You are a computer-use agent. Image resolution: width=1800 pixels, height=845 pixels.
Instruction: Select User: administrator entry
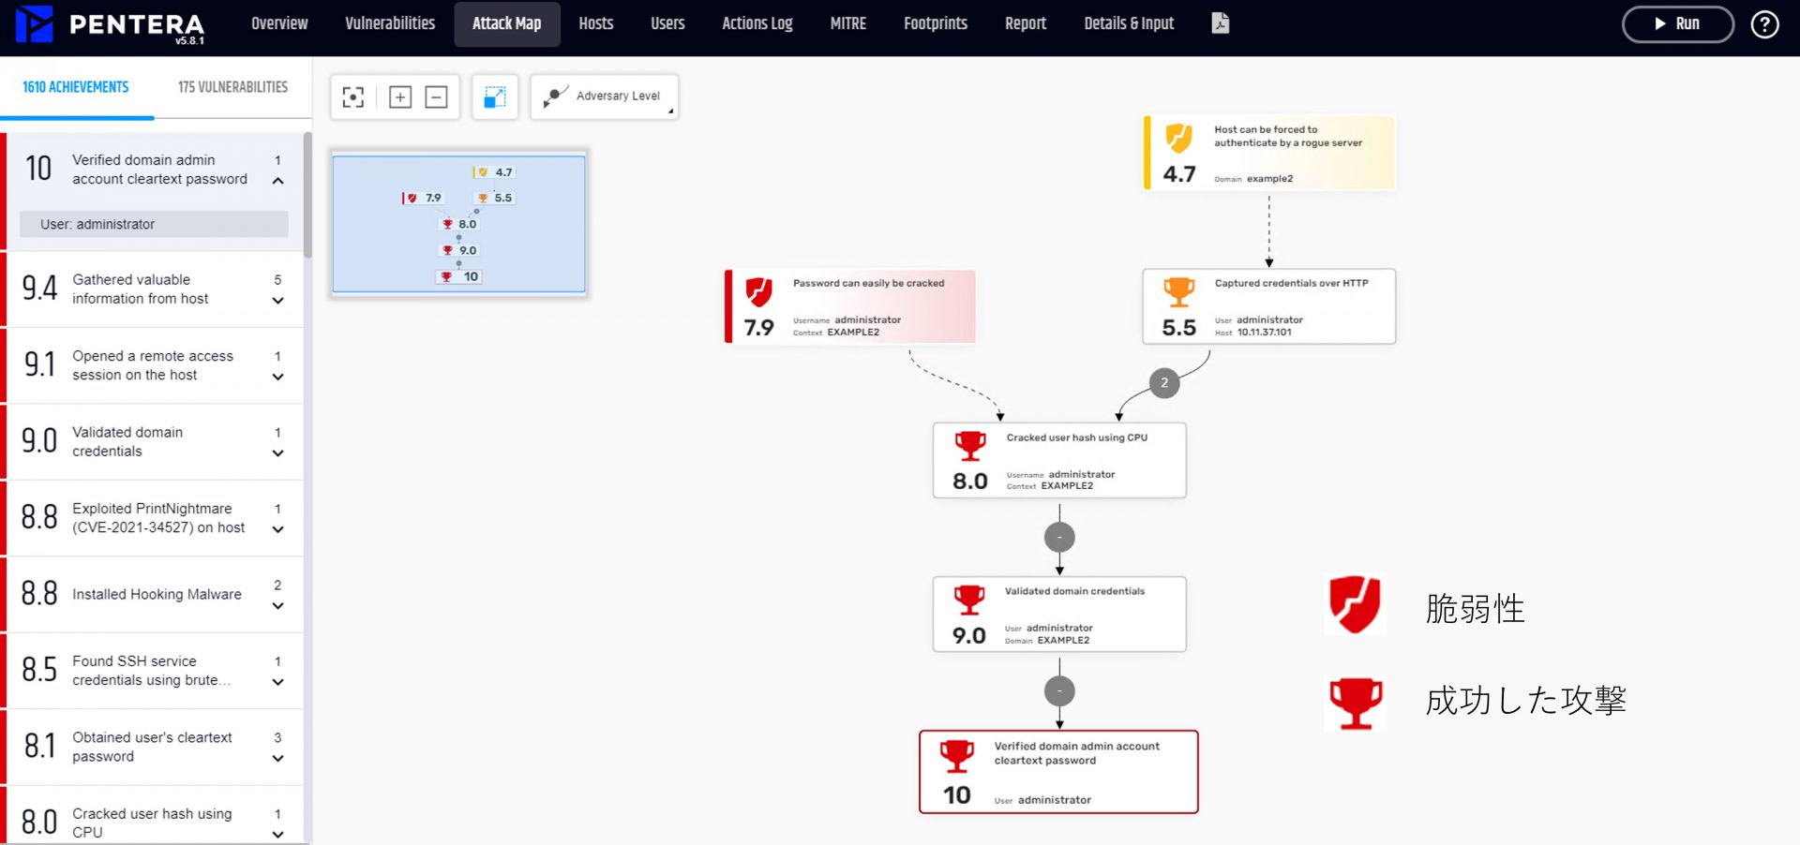click(154, 224)
